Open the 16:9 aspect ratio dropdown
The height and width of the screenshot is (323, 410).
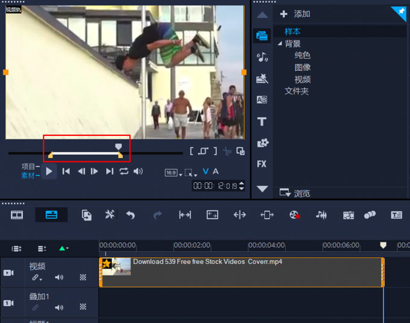tap(174, 173)
